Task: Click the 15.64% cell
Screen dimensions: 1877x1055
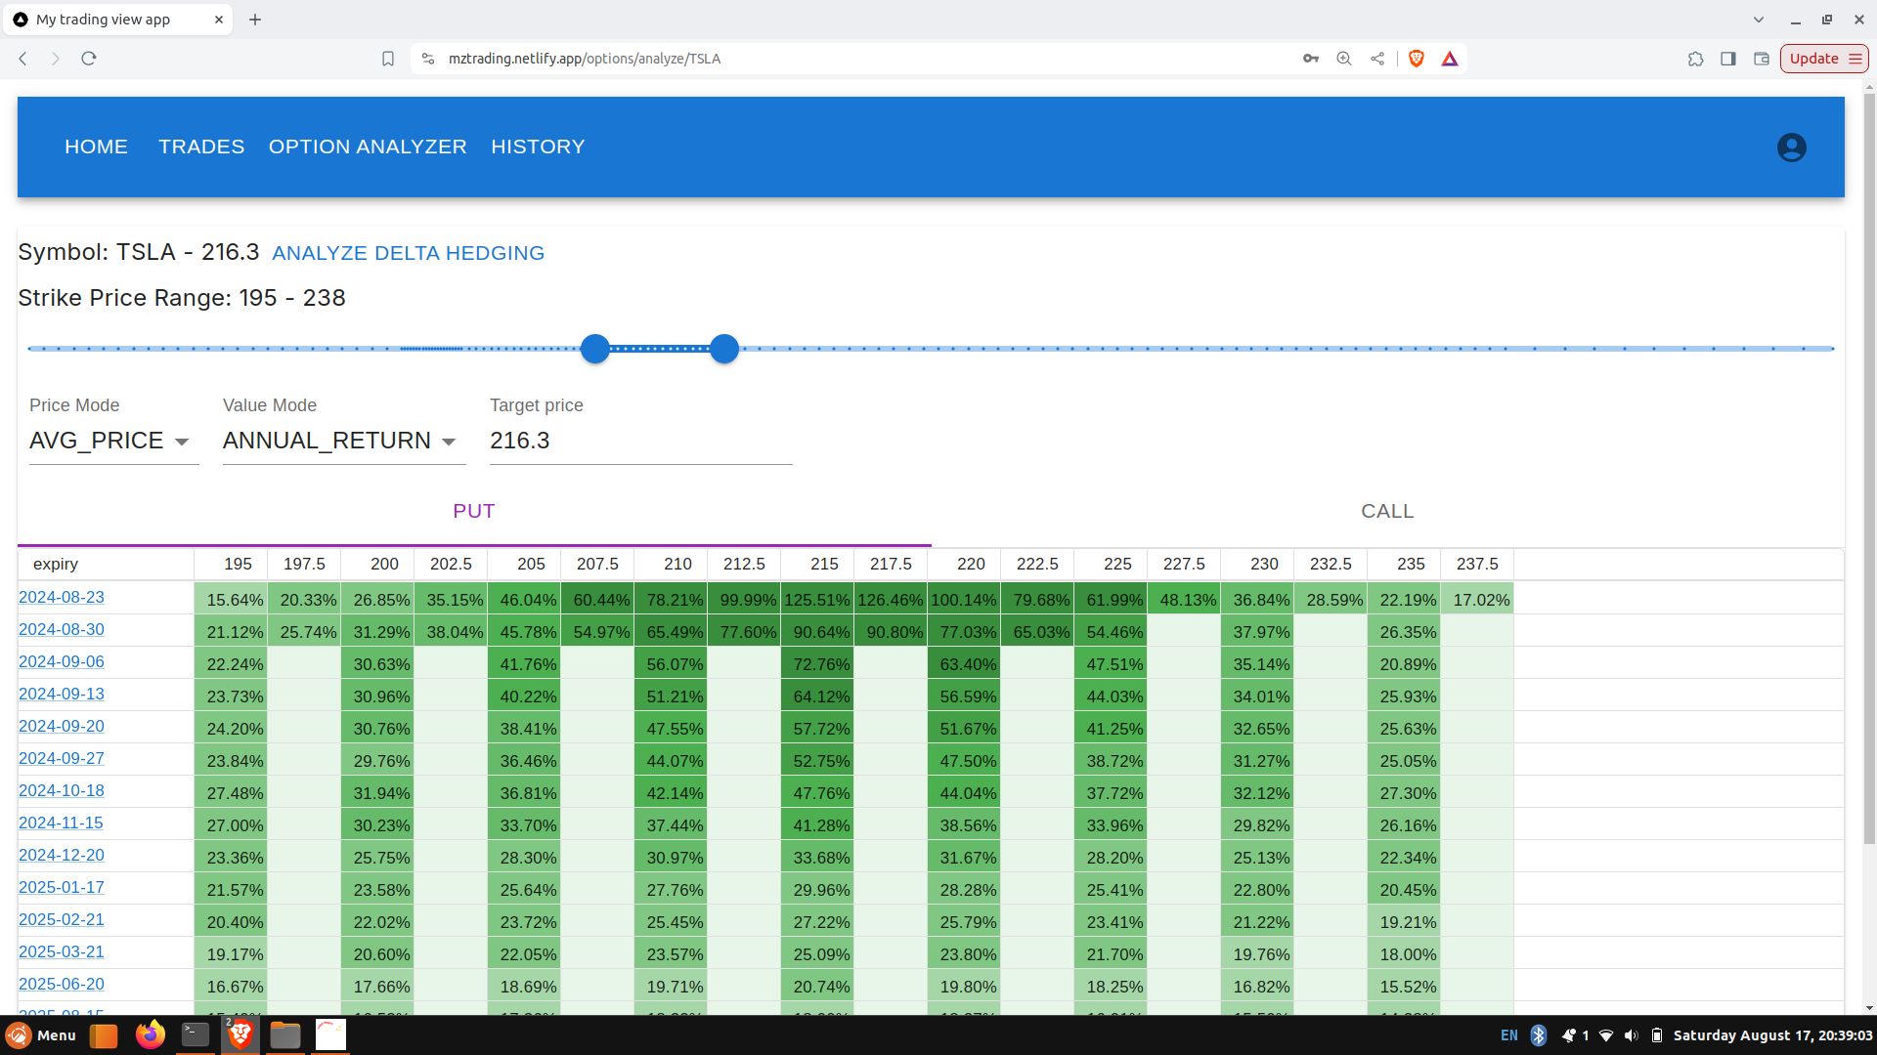Action: pos(231,599)
